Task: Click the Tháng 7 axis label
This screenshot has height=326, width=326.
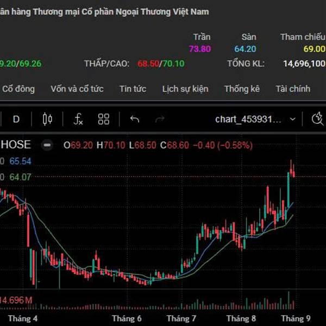Action: pos(181,318)
